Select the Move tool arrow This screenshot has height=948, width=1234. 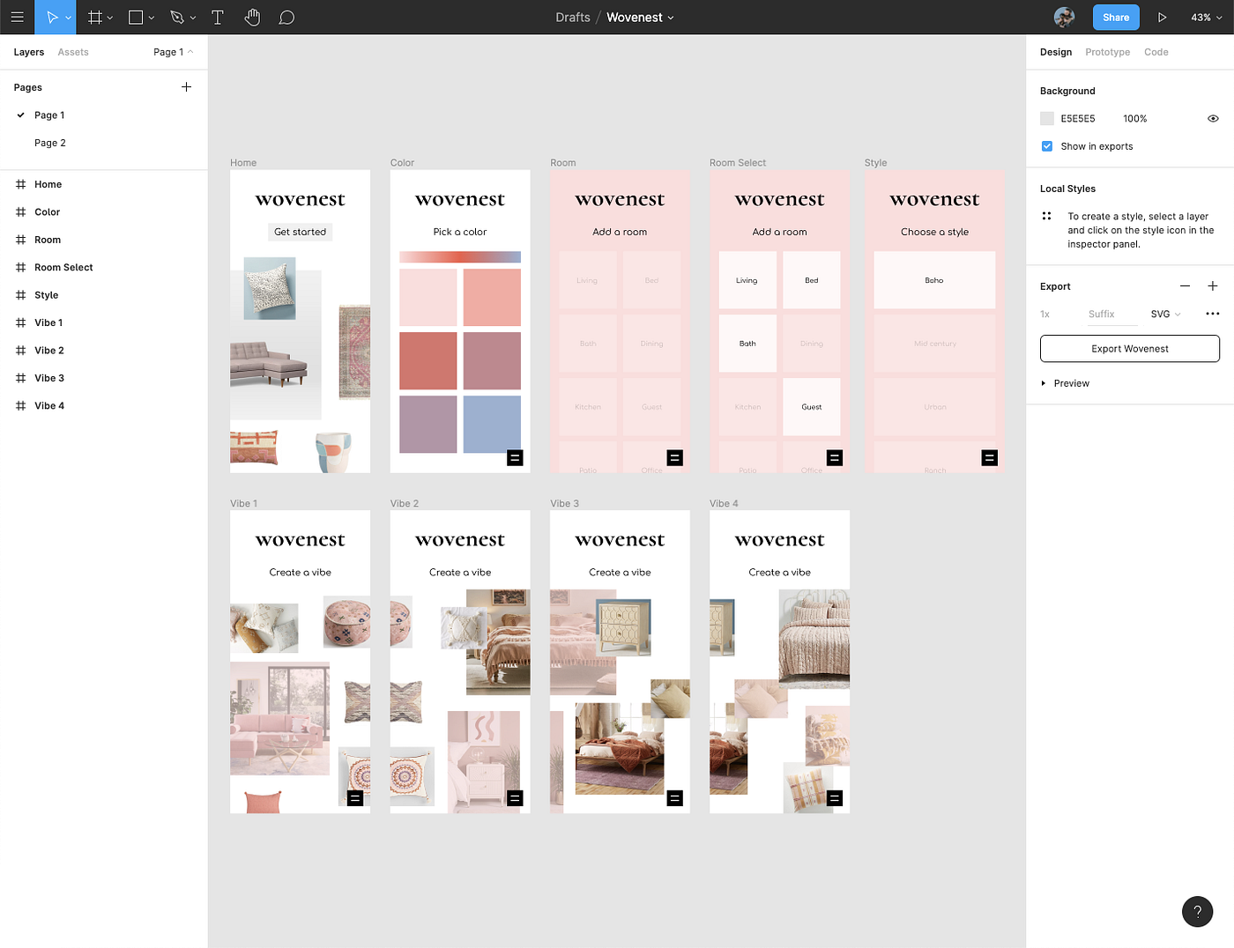[x=52, y=17]
